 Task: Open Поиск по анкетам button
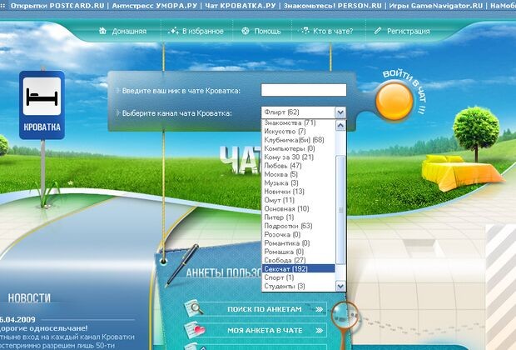pyautogui.click(x=265, y=309)
